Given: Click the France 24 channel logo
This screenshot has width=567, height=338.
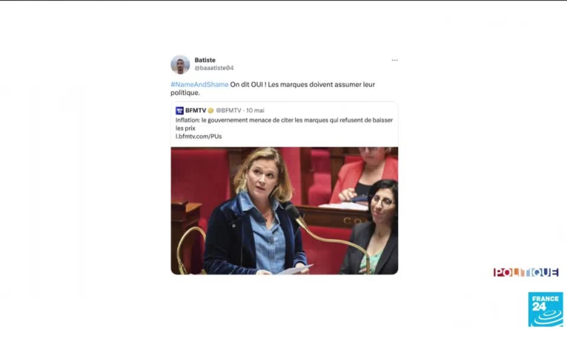Looking at the screenshot, I should coord(546,309).
